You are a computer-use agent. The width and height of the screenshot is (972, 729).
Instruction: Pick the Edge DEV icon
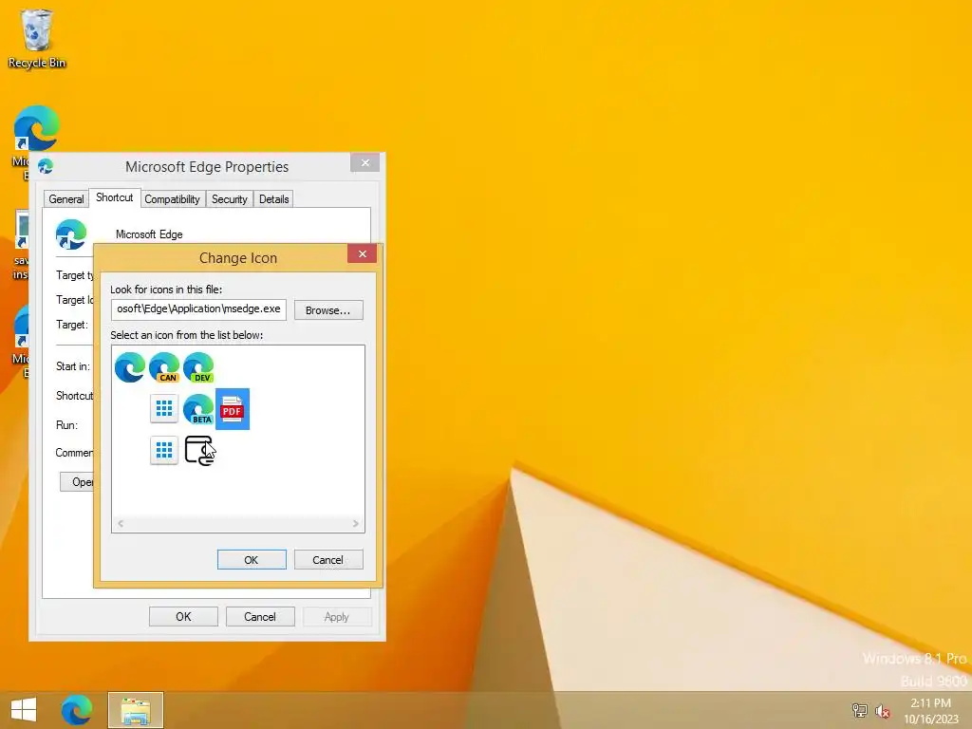(198, 367)
